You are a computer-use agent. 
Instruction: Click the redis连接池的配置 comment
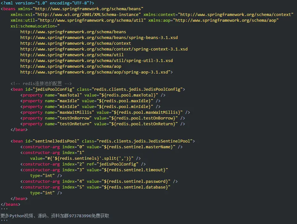[41, 83]
